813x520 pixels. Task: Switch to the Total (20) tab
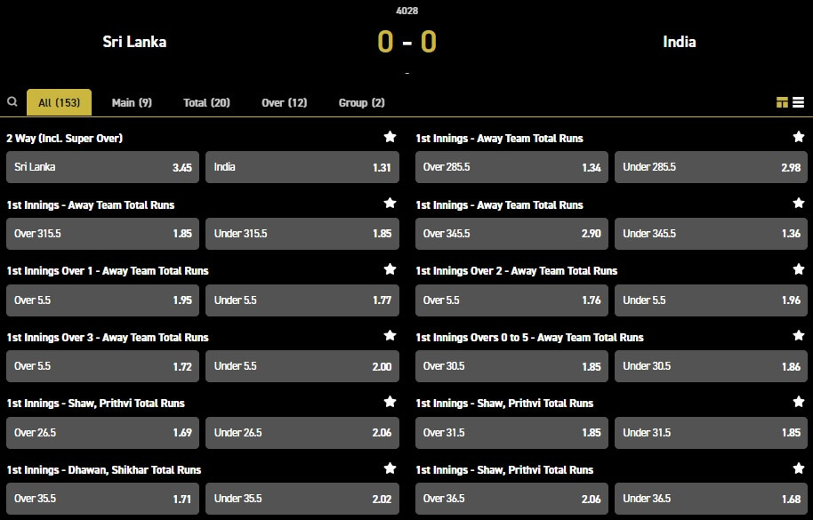[206, 103]
